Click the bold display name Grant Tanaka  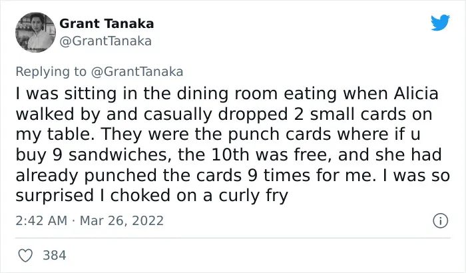107,23
